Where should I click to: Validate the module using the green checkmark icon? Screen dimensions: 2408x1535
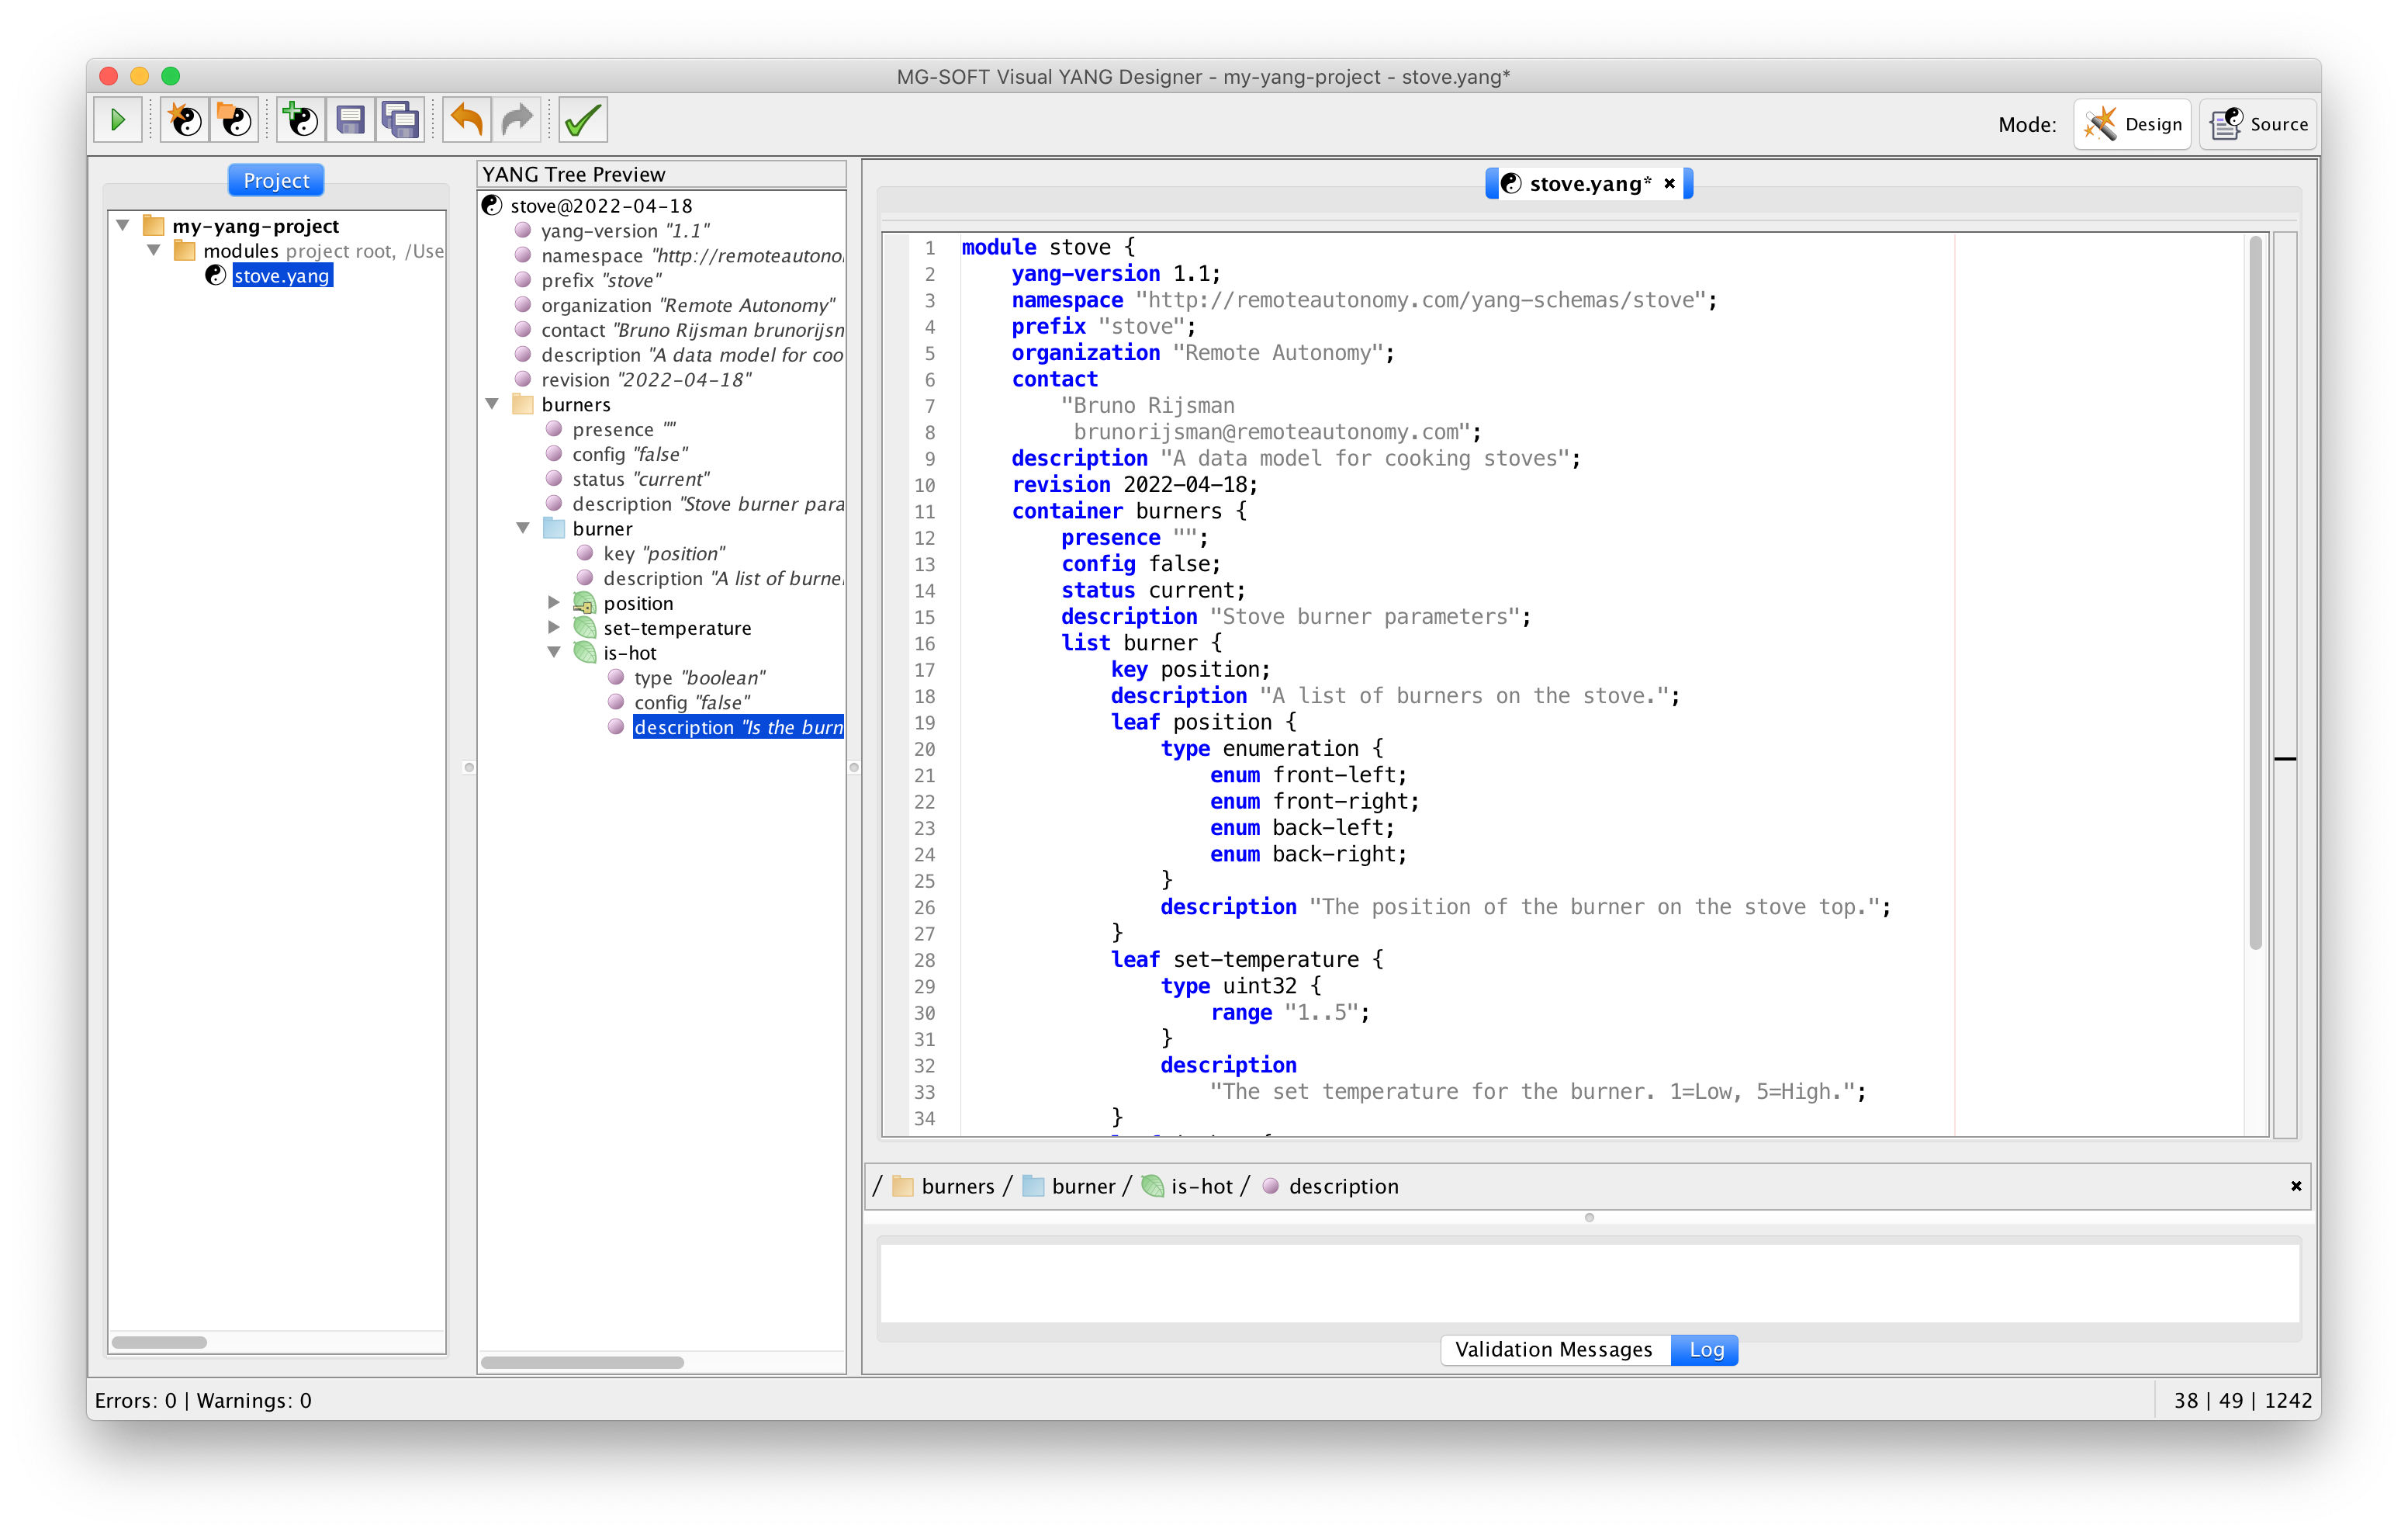click(x=582, y=119)
